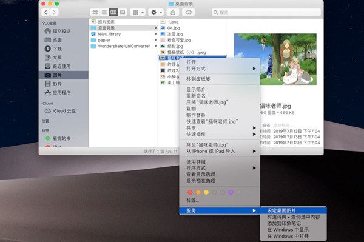Choose 查看显示选项 in the context menu

(x=220, y=175)
